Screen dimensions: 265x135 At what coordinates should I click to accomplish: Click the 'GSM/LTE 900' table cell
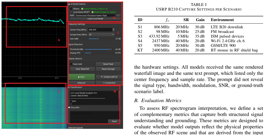point(223,46)
